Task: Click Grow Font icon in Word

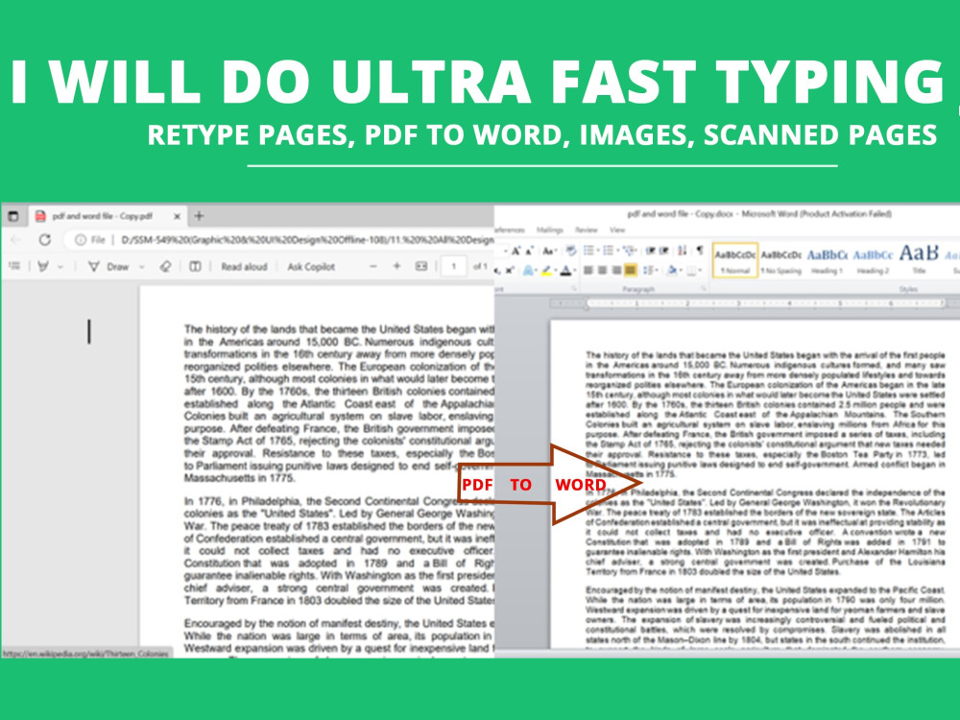Action: (516, 251)
